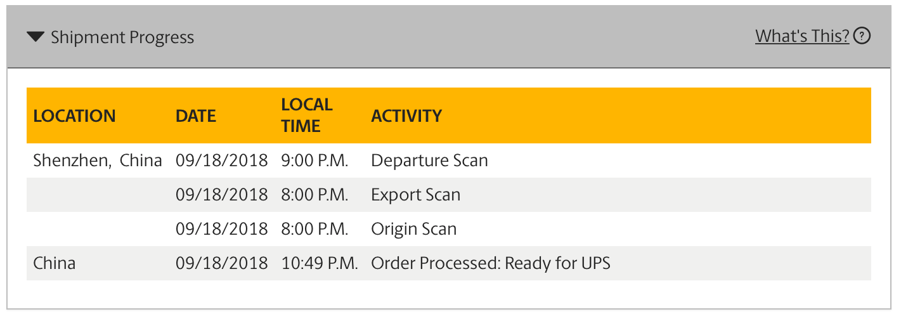
Task: Click the 8:00 P.M. time of Origin Scan
Action: point(314,229)
